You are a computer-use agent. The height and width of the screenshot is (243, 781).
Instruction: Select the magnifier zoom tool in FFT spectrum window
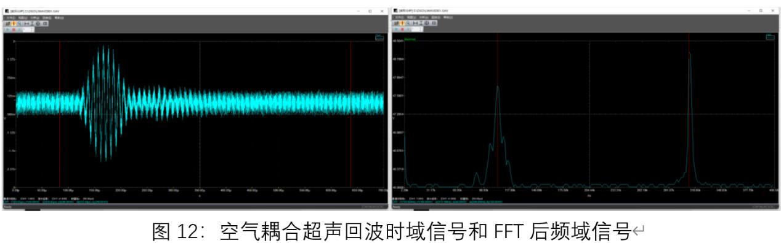[408, 23]
